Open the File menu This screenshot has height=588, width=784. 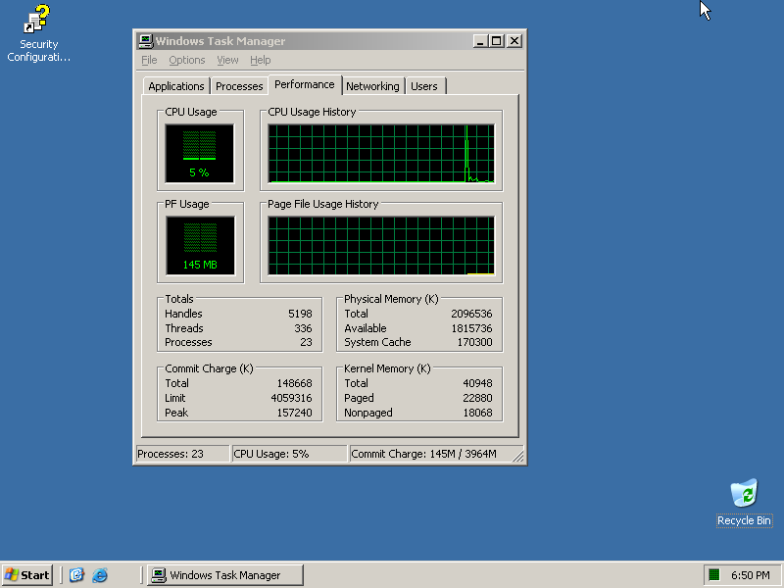click(149, 61)
